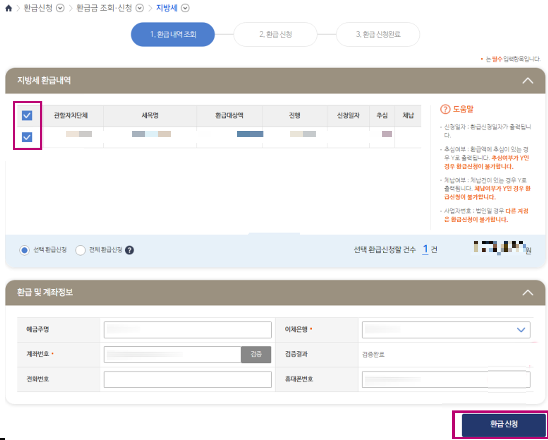548x440 pixels.
Task: Open the 환급금 조회·신청 breadcrumb dropdown arrow
Action: pyautogui.click(x=139, y=8)
